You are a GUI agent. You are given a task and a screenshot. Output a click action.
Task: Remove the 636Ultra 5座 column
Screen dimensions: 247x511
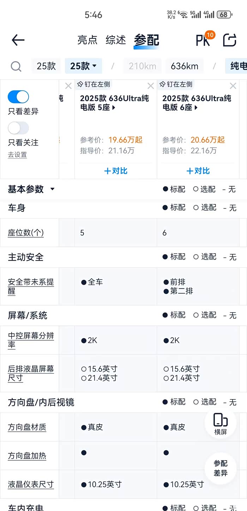tap(151, 86)
